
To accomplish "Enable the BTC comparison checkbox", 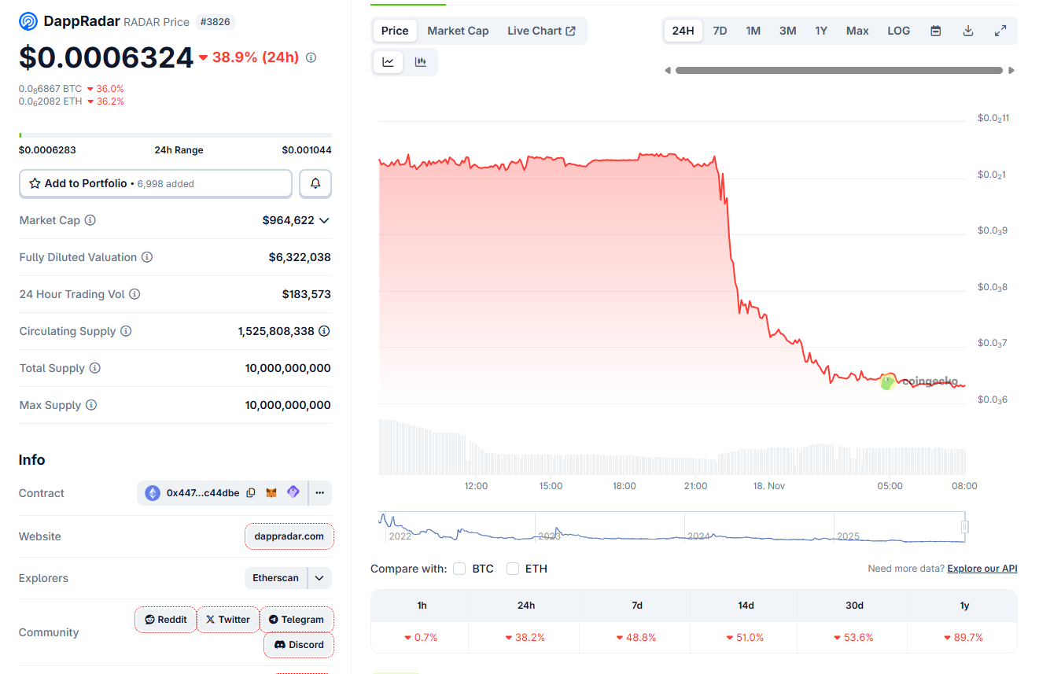I will pyautogui.click(x=459, y=568).
